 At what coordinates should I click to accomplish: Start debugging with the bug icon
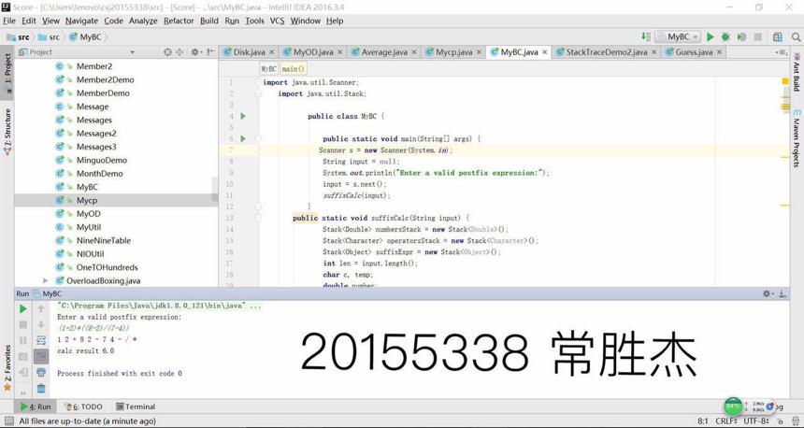pyautogui.click(x=725, y=36)
